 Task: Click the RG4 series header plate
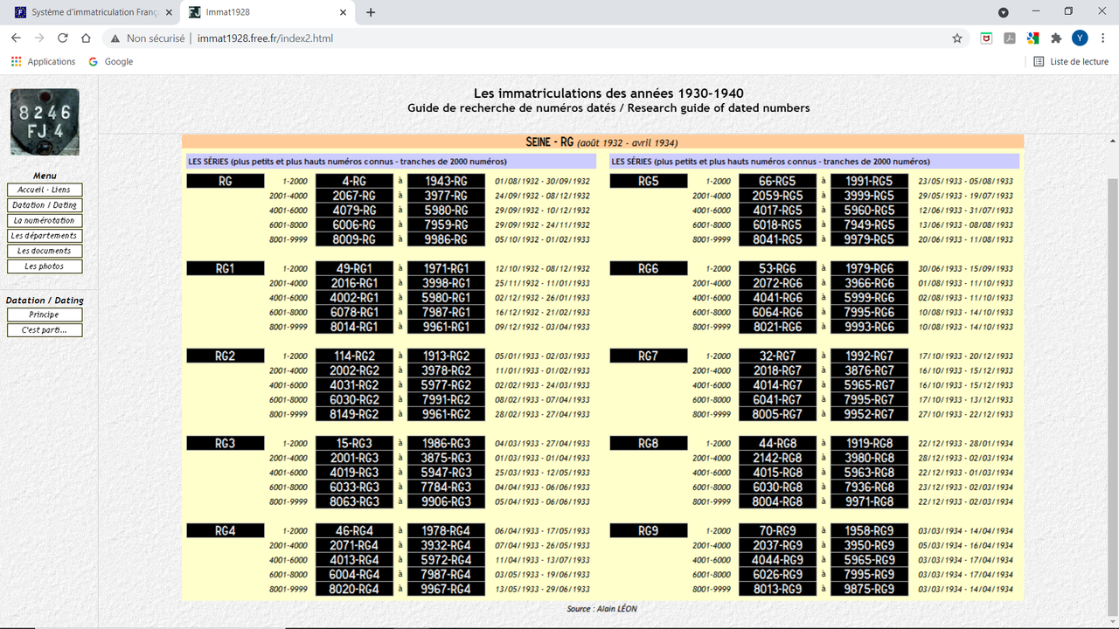coord(225,530)
